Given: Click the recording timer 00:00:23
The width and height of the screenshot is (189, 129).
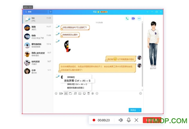Looking at the screenshot, I should click(x=104, y=120).
